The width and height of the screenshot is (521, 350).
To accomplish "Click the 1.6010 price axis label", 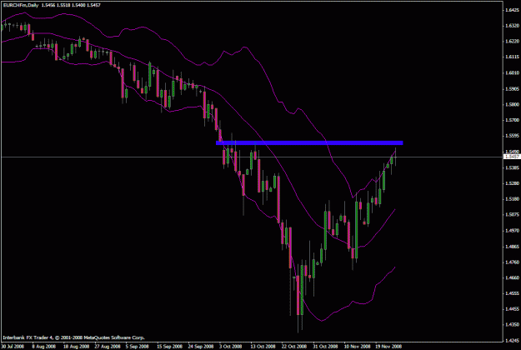I will (513, 72).
